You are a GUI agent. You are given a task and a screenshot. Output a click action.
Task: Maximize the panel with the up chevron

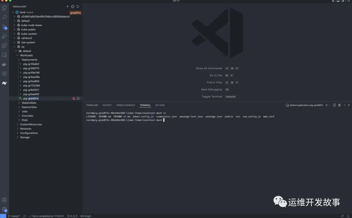tap(345, 105)
